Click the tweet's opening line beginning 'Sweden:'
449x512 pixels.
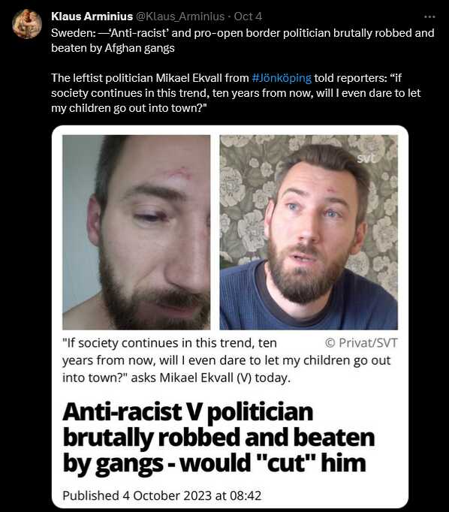[x=243, y=33]
